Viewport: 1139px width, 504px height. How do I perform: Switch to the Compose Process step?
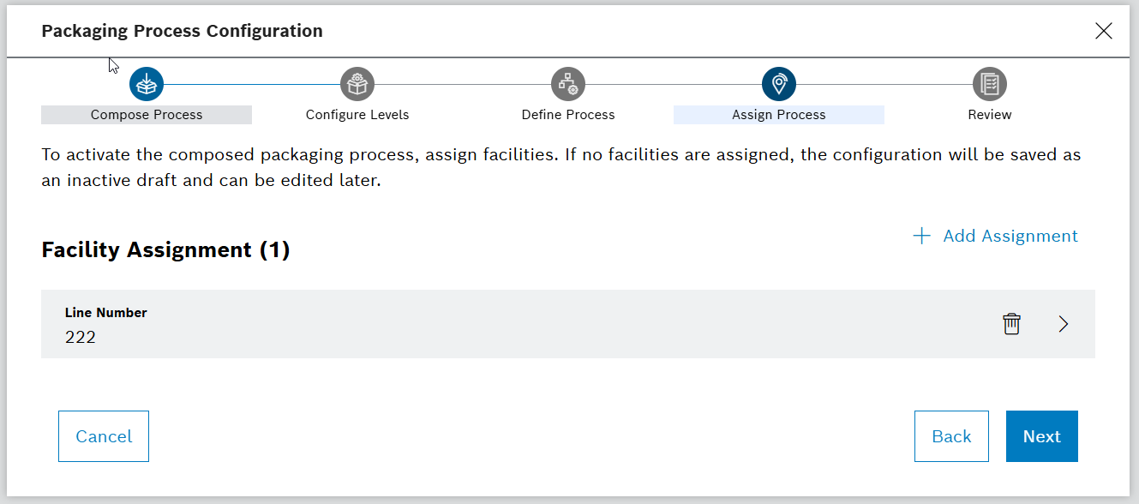pos(146,114)
